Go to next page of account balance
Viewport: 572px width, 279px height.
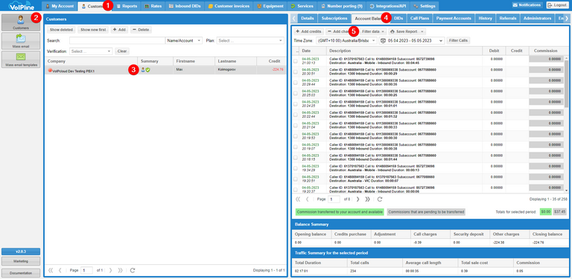tap(357, 199)
